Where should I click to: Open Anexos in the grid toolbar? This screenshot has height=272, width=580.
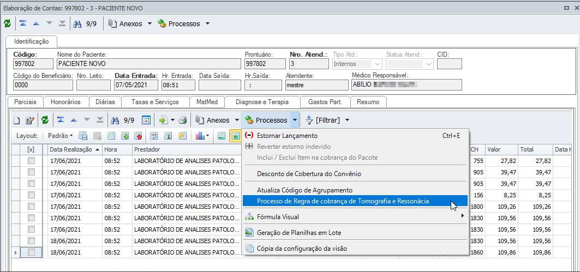(x=213, y=120)
